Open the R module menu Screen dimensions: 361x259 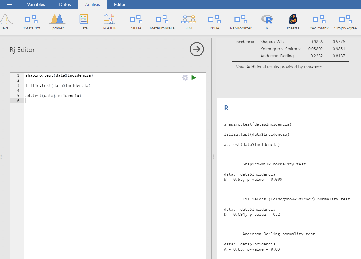coord(267,22)
